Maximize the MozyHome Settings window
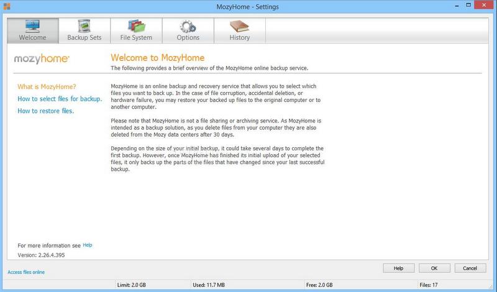The width and height of the screenshot is (497, 292). (x=468, y=6)
